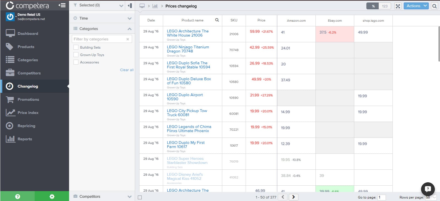Click the red Ebay price cell 37.5 -6.2%
Image resolution: width=440 pixels, height=201 pixels.
[335, 34]
